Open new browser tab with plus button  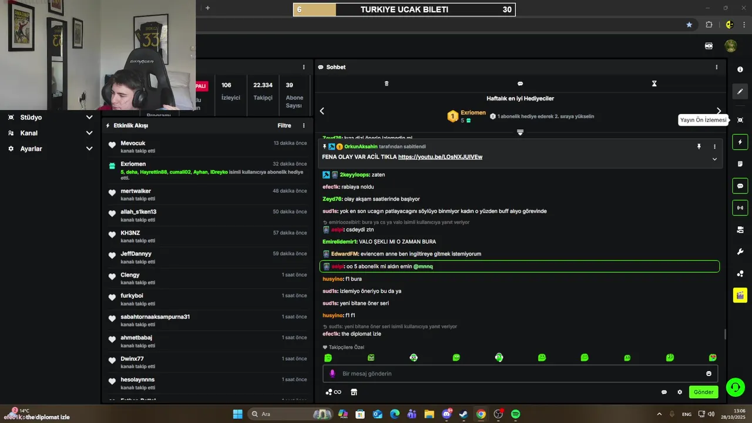tap(207, 8)
